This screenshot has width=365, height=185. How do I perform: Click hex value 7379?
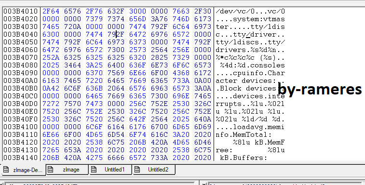click(95, 19)
